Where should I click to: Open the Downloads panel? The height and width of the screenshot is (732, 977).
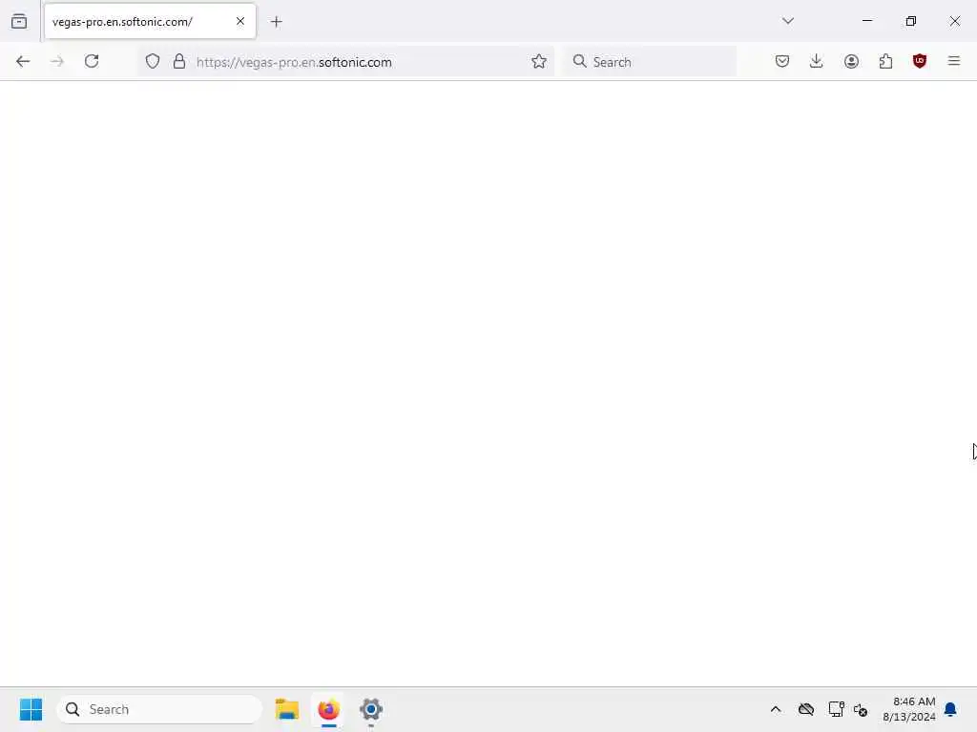coord(817,61)
